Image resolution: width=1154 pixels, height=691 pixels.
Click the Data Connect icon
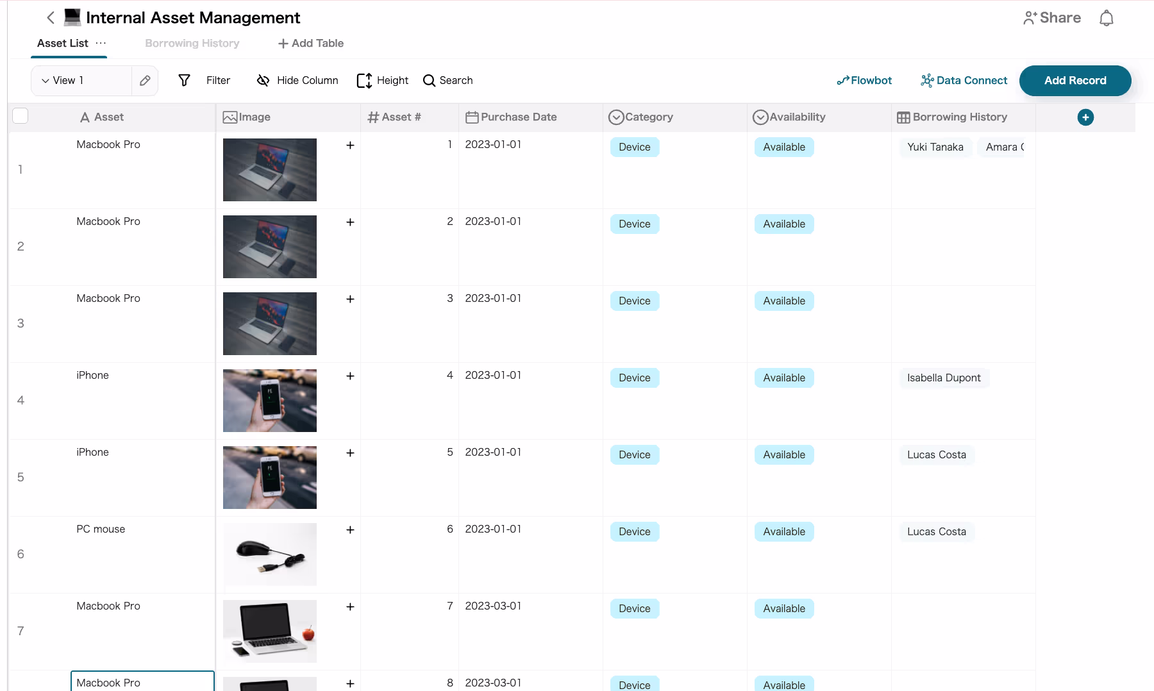point(927,80)
